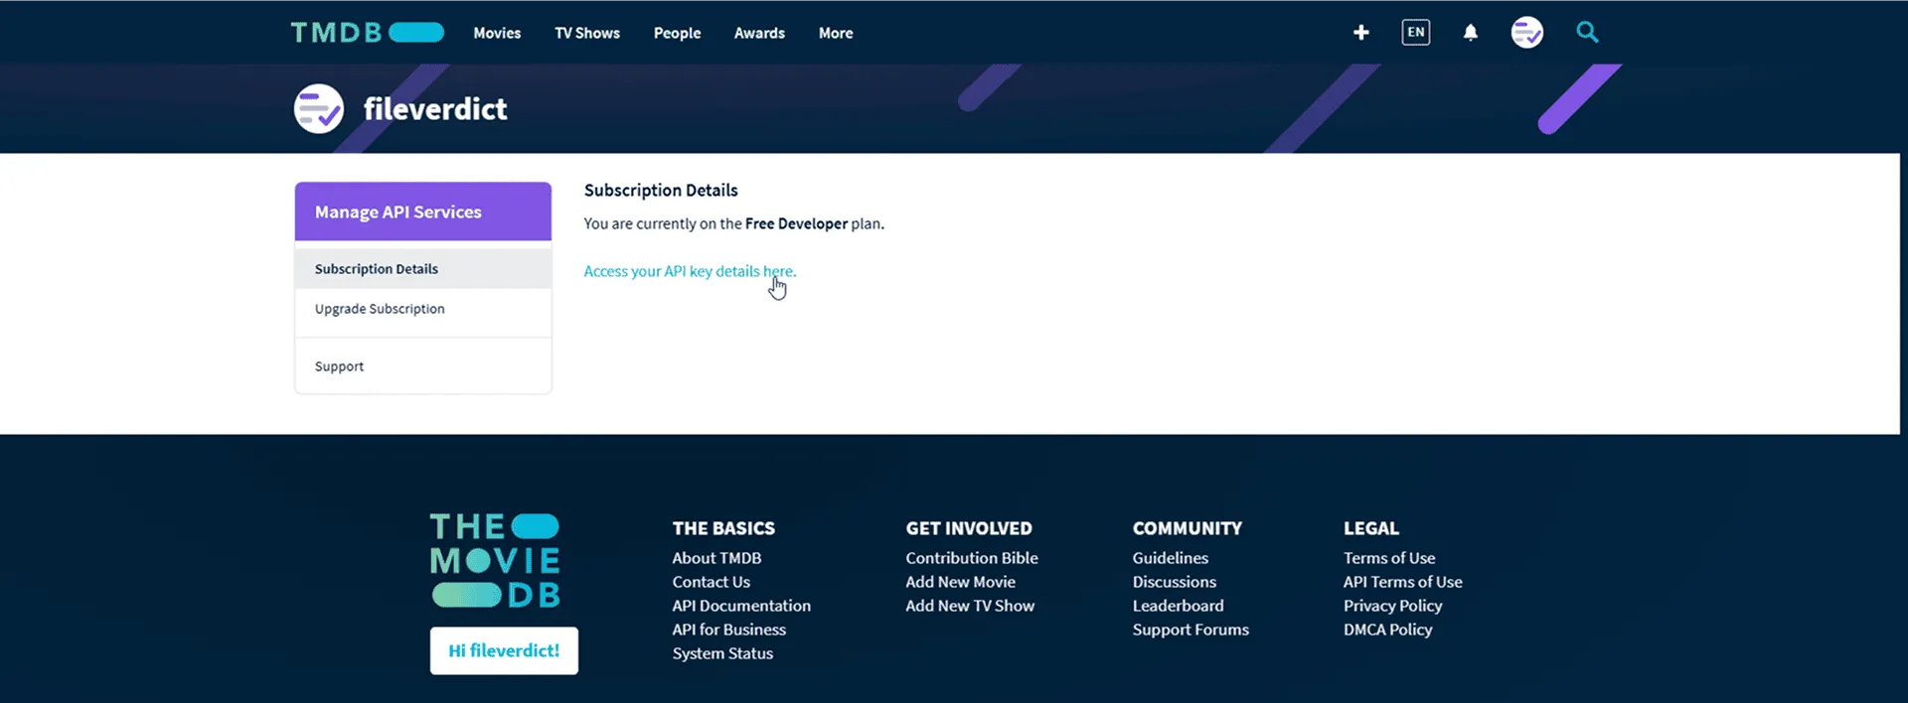The height and width of the screenshot is (703, 1908).
Task: Open Contribution Bible footer link
Action: coord(972,558)
